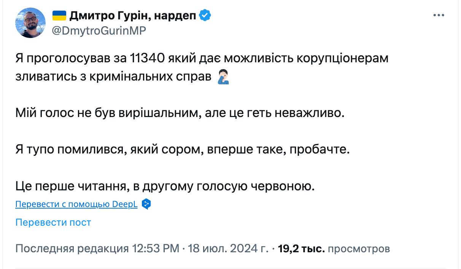Click the line starting with Це перше читання

(x=165, y=186)
